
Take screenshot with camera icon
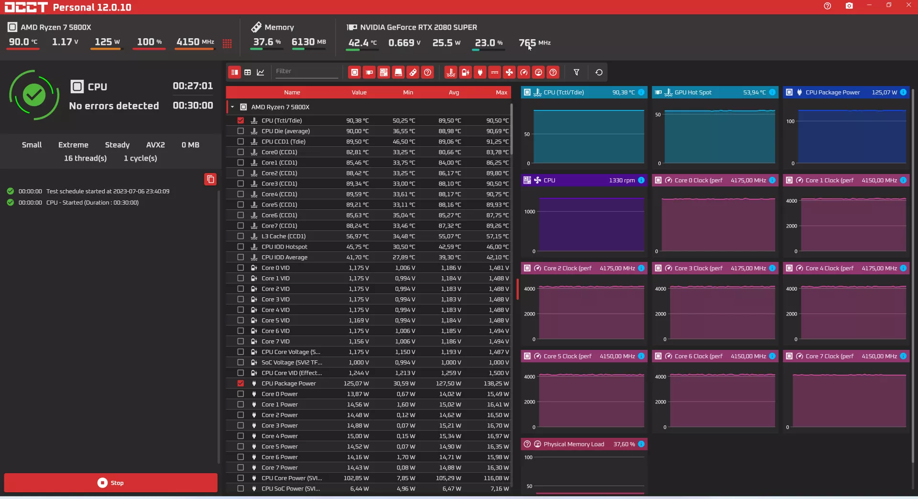coord(849,6)
